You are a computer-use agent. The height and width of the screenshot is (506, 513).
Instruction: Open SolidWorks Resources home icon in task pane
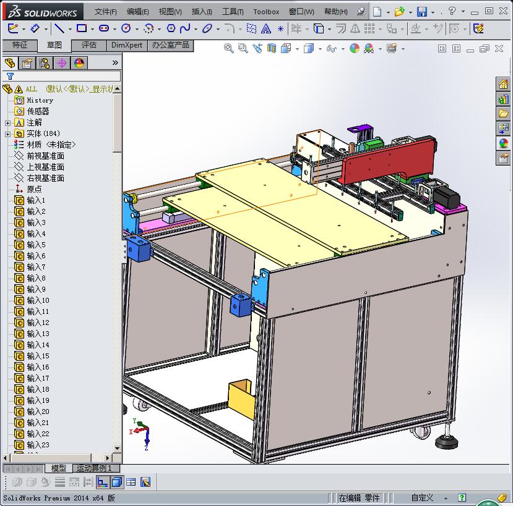(503, 84)
